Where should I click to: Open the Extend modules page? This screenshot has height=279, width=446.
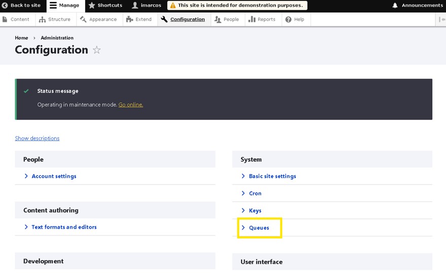(x=139, y=19)
